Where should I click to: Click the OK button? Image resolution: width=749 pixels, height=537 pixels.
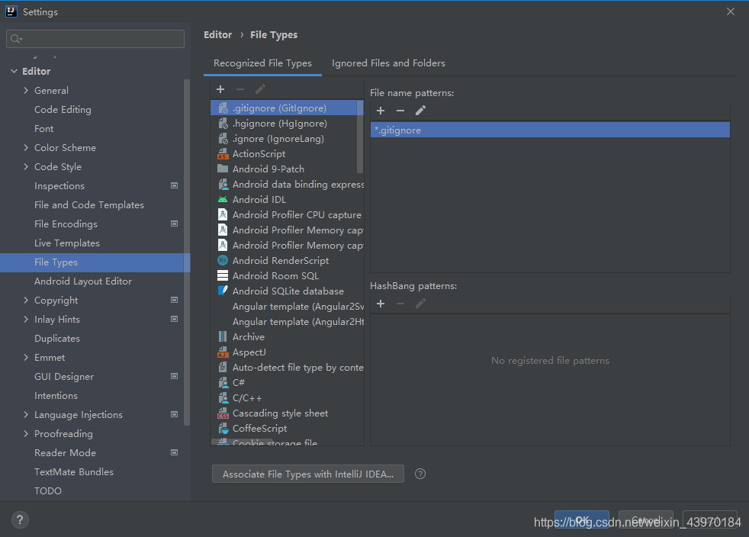point(581,519)
